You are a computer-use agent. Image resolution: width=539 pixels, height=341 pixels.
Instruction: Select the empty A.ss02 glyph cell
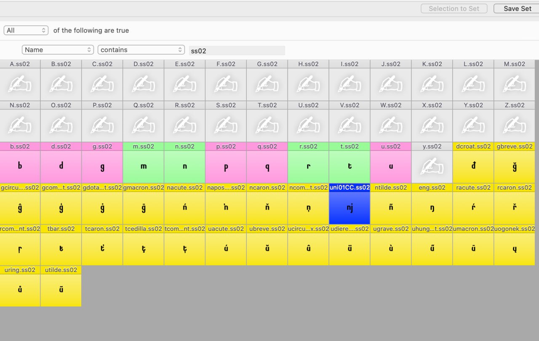coord(20,84)
